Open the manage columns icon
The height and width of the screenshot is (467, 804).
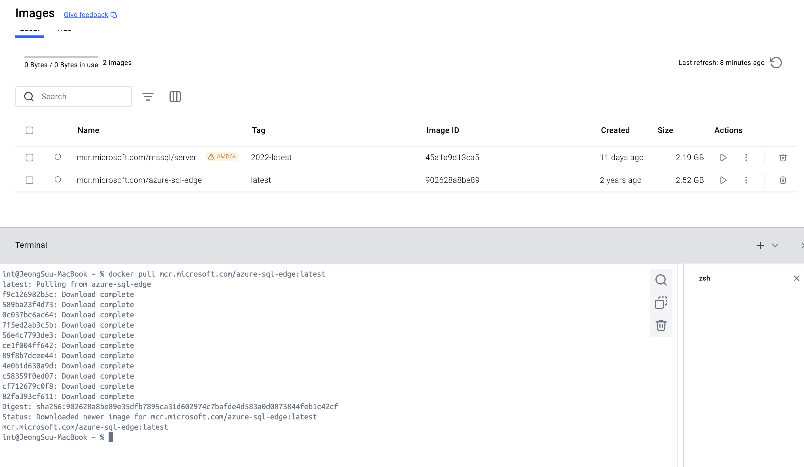(175, 96)
